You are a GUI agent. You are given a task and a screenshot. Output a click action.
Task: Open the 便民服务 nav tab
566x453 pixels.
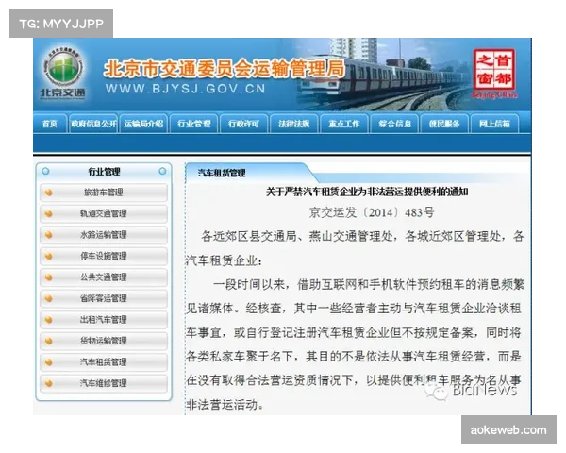444,124
